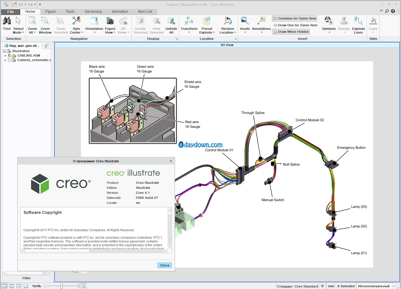Click the 3D View title bar

click(227, 45)
